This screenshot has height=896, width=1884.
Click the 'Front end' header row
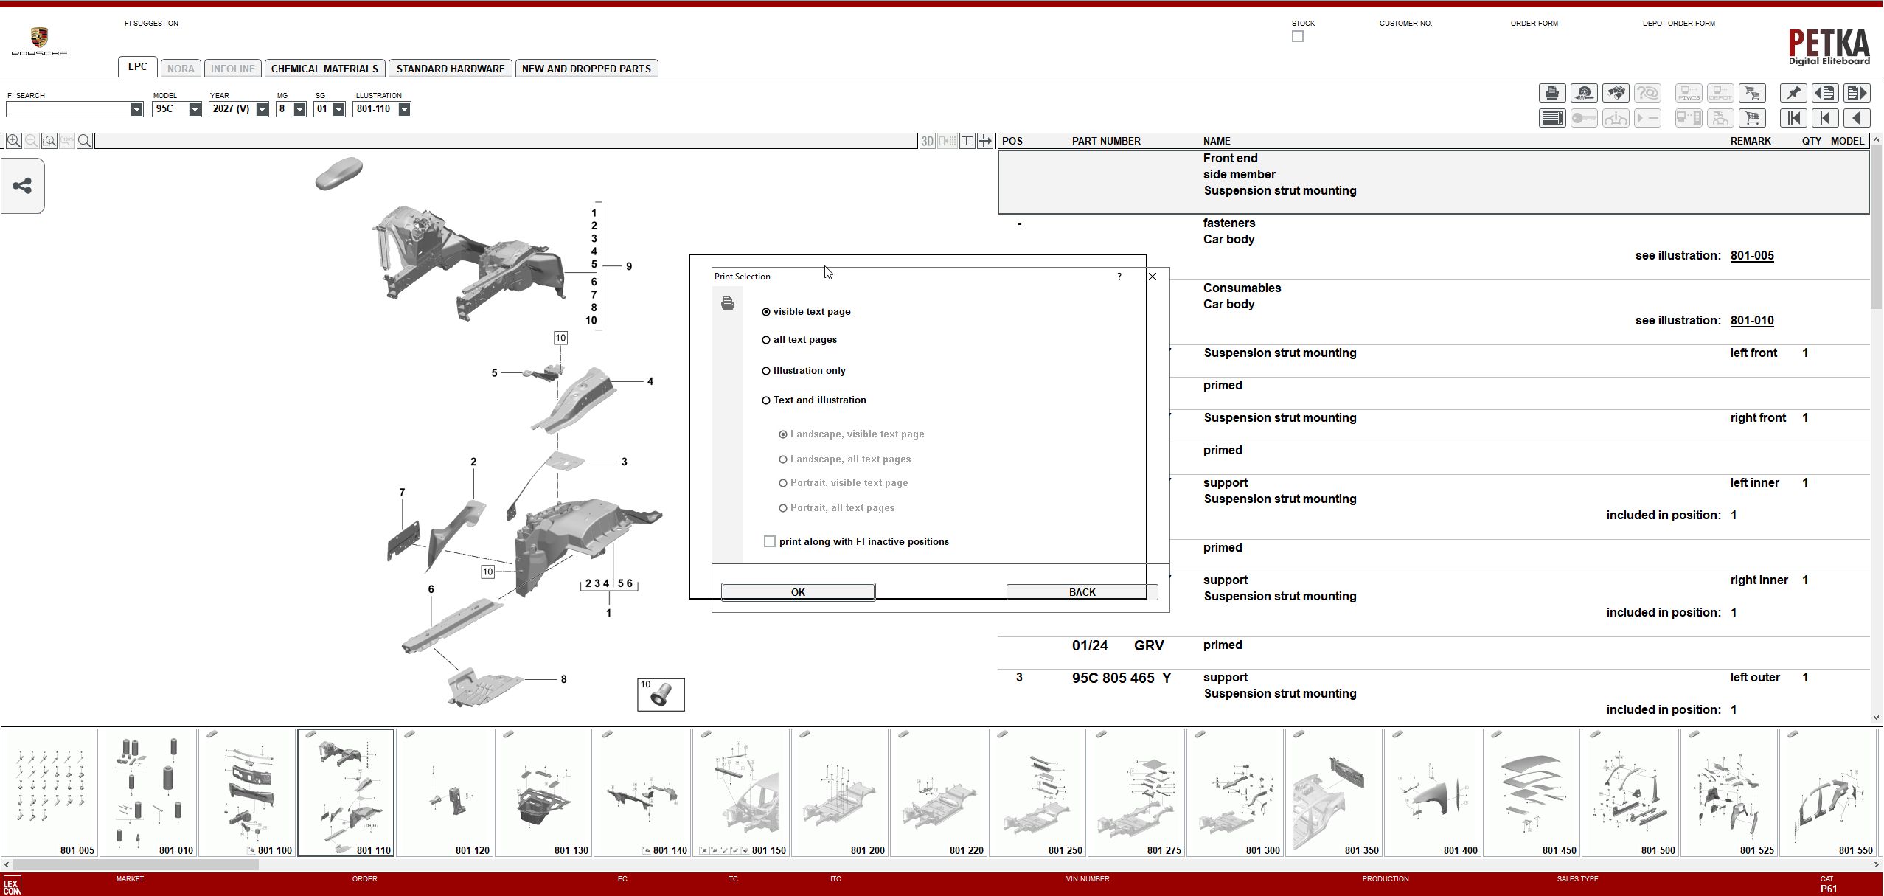click(1433, 182)
